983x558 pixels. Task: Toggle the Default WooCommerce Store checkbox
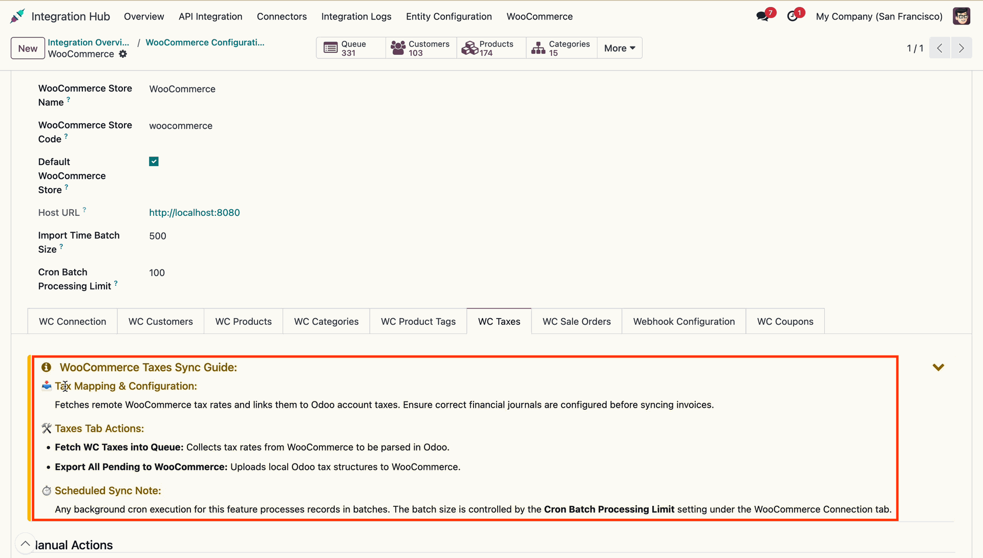coord(154,162)
